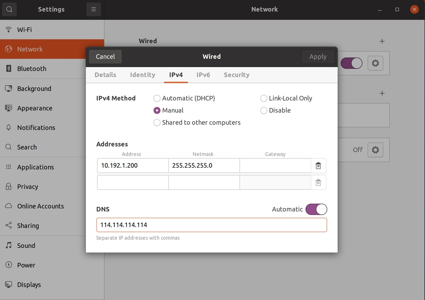Click the Sharing icon in sidebar
The image size is (425, 300).
pyautogui.click(x=9, y=226)
